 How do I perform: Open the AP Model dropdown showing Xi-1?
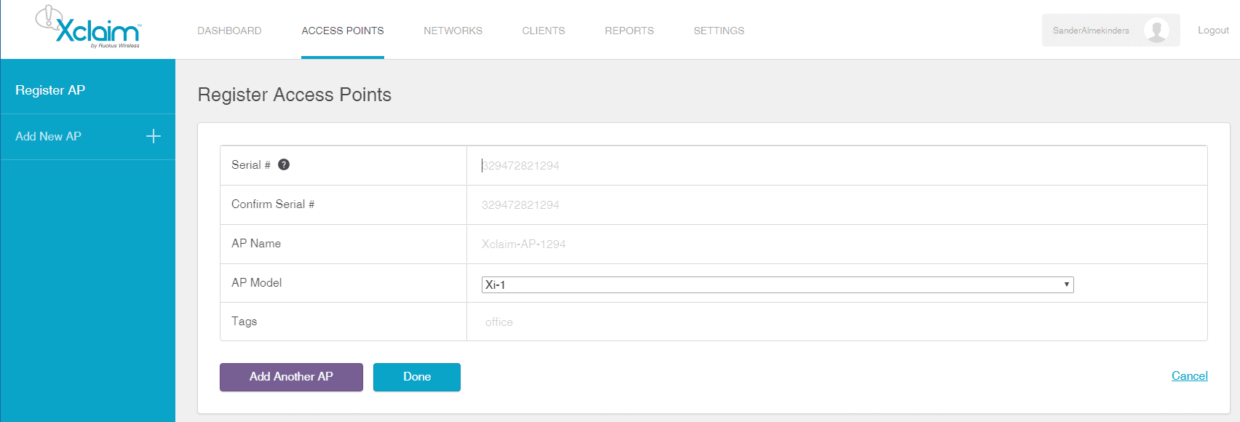[x=777, y=284]
